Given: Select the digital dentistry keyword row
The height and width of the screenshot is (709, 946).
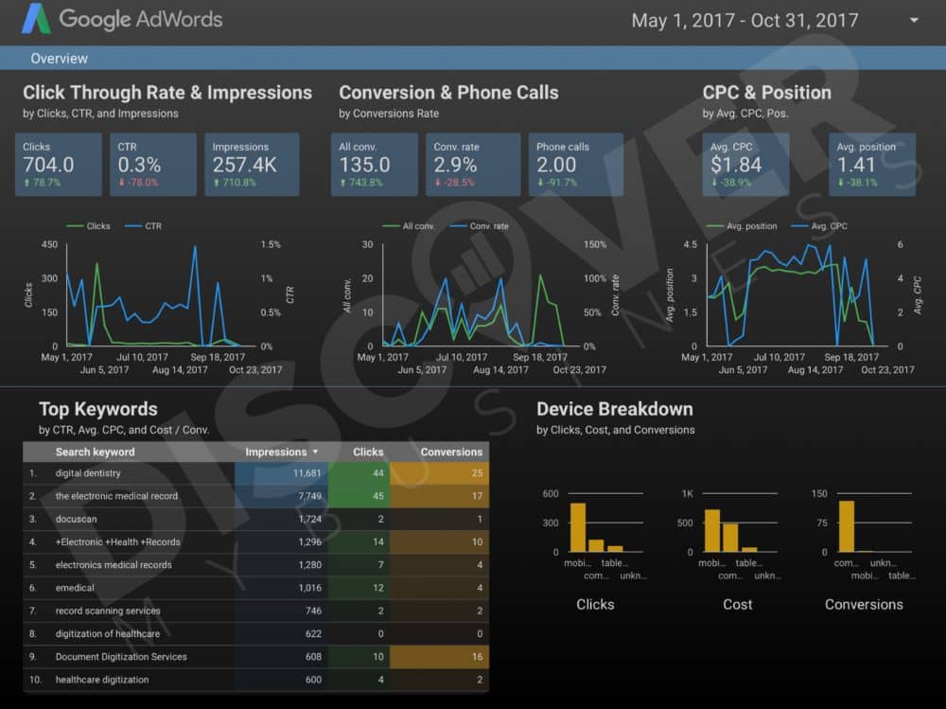Looking at the screenshot, I should point(255,473).
